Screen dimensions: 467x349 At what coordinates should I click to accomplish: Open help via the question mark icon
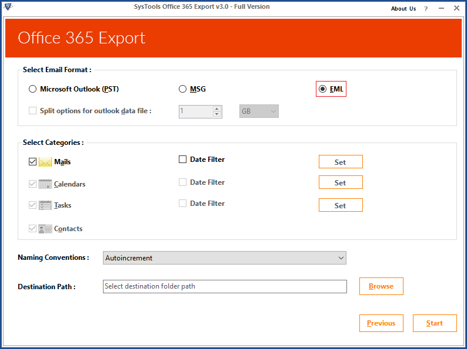[426, 9]
